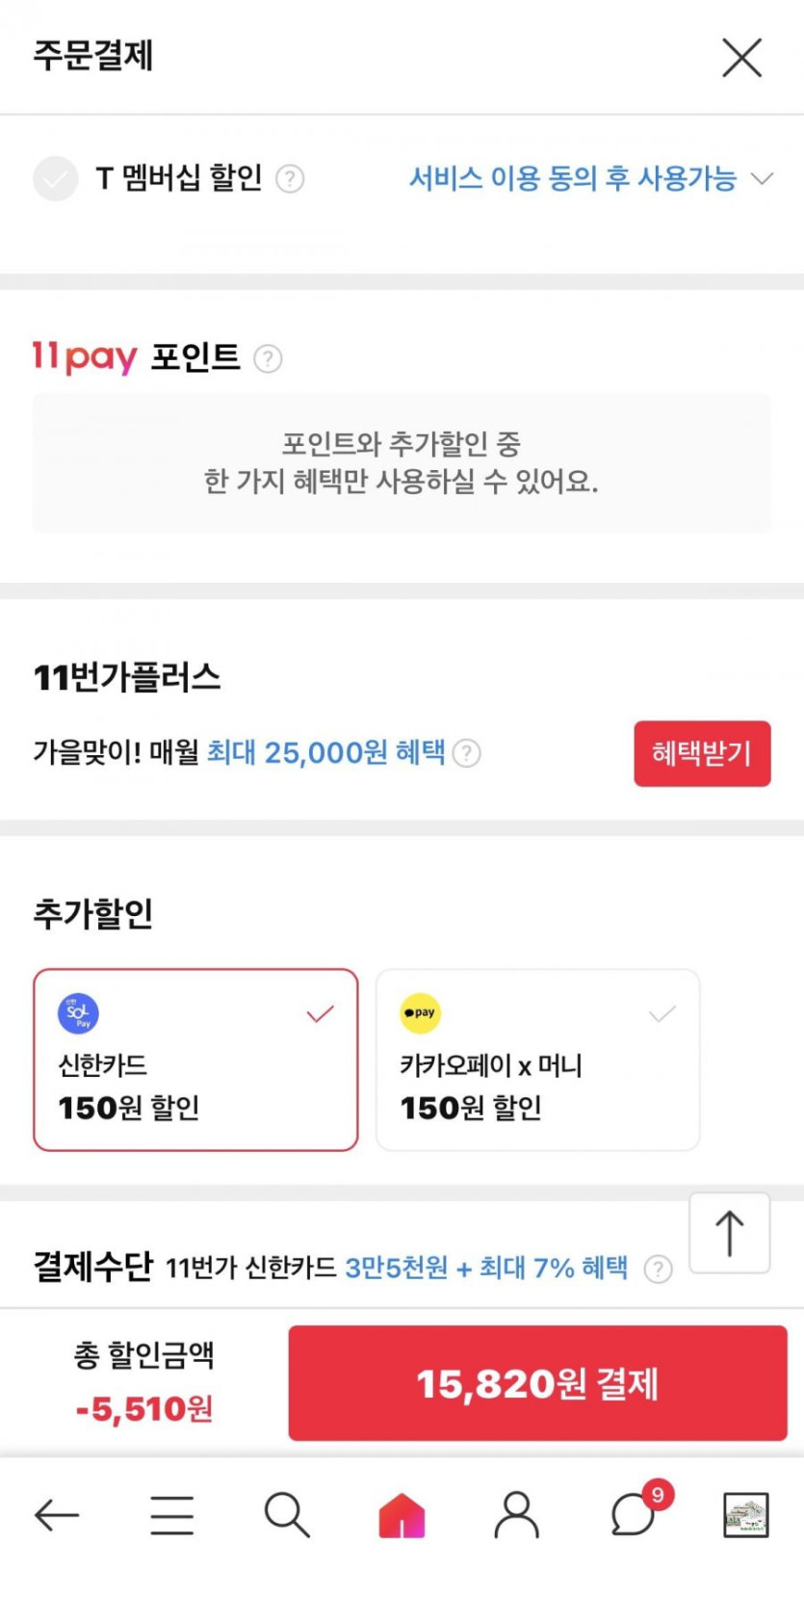The image size is (804, 1597).
Task: Open chat messages with 9 notifications
Action: [634, 1515]
